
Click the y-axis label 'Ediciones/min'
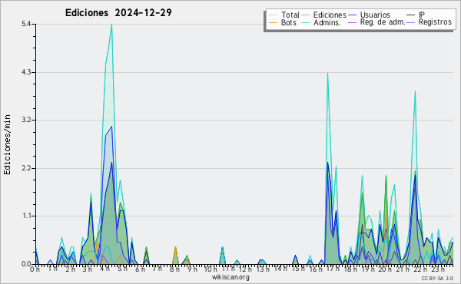[7, 144]
